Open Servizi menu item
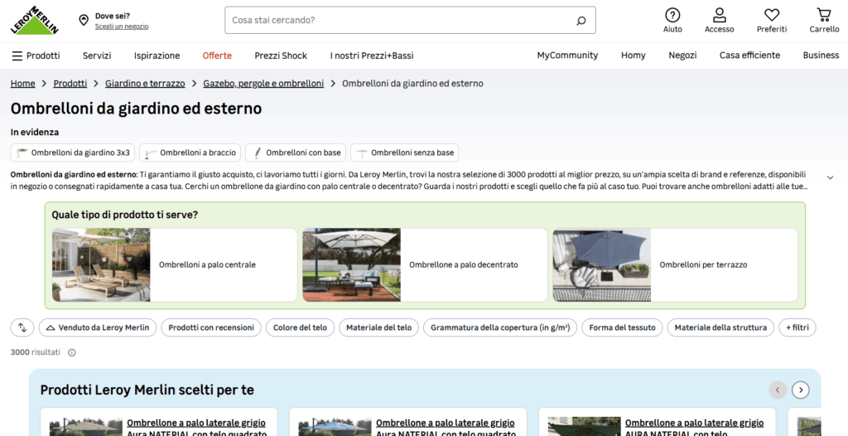848x436 pixels. point(97,56)
